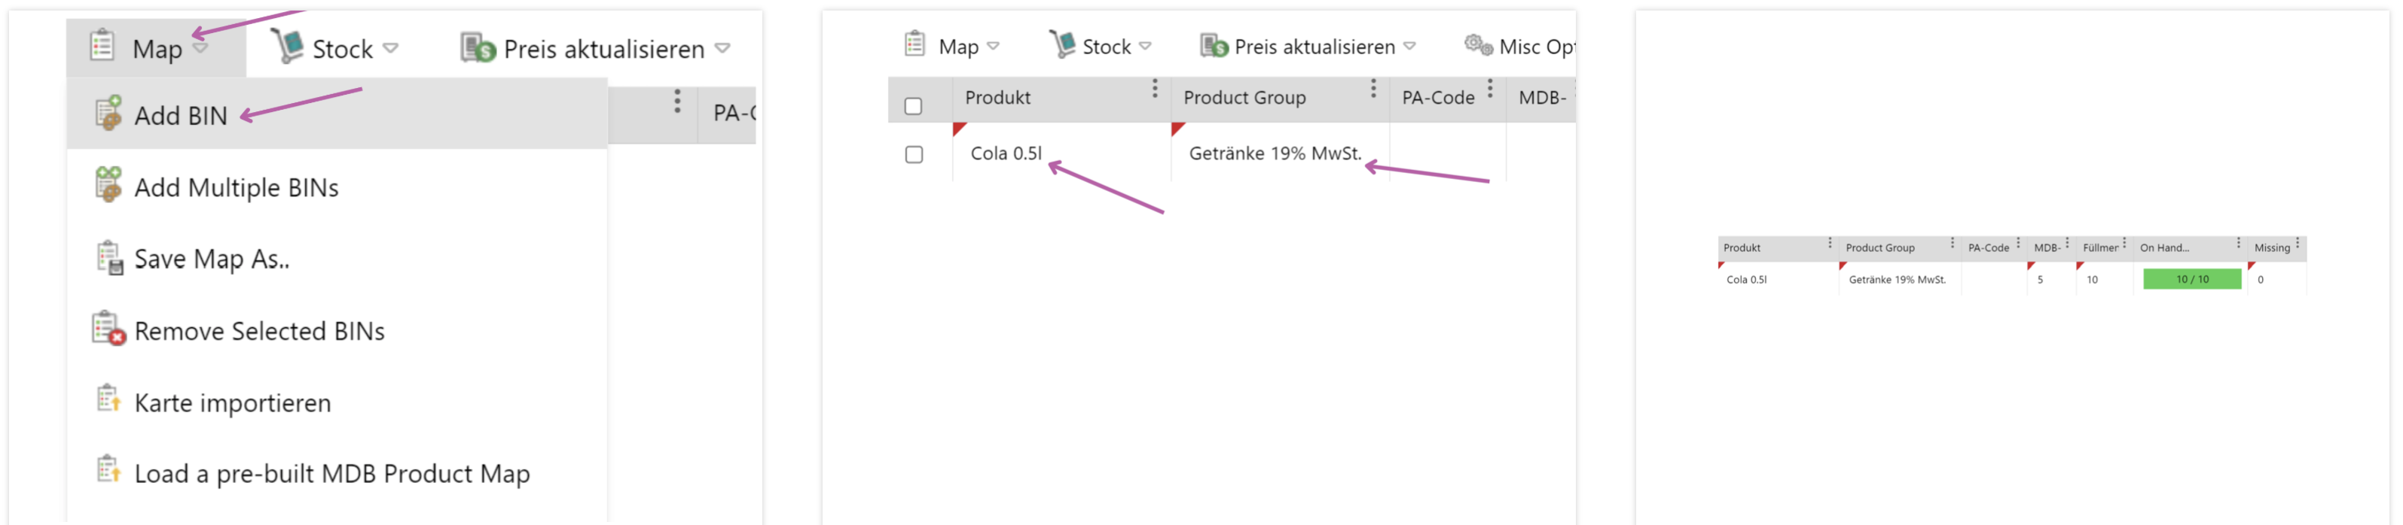Expand the Preis aktualisieren arrow beside Misc Op

[x=1409, y=46]
